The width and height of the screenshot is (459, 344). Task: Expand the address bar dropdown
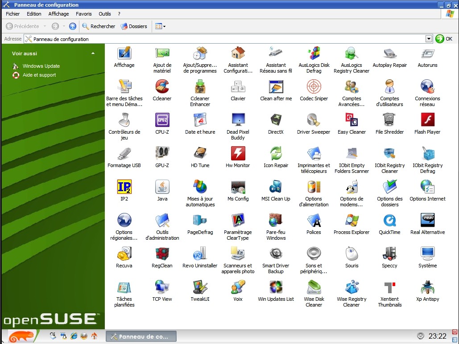(x=429, y=39)
